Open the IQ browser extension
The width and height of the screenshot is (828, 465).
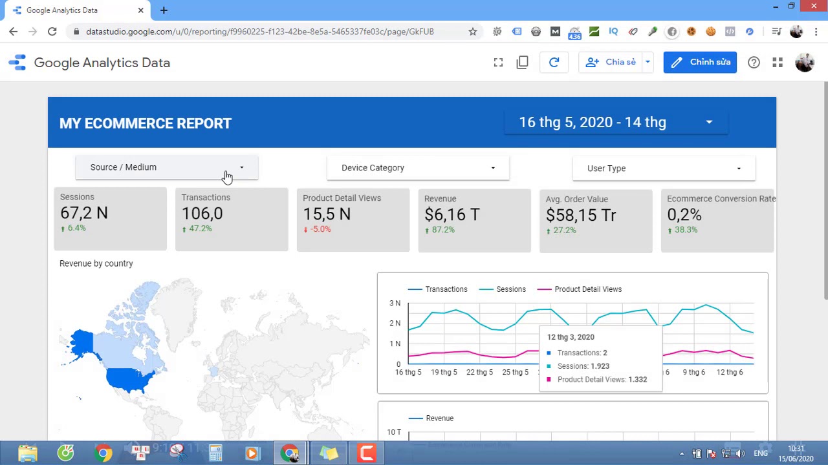(613, 32)
